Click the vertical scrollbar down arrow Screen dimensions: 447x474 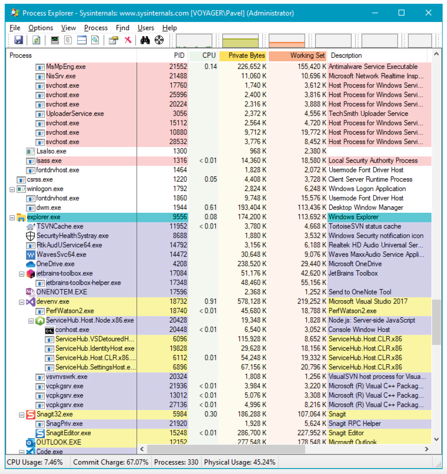[436, 439]
